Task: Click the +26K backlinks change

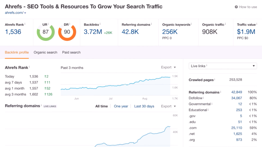Action: coord(108,33)
